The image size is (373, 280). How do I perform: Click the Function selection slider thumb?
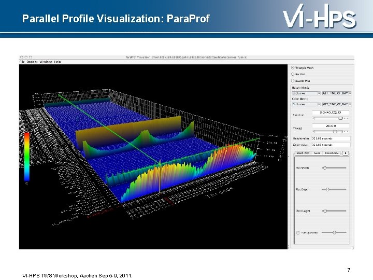(340, 118)
